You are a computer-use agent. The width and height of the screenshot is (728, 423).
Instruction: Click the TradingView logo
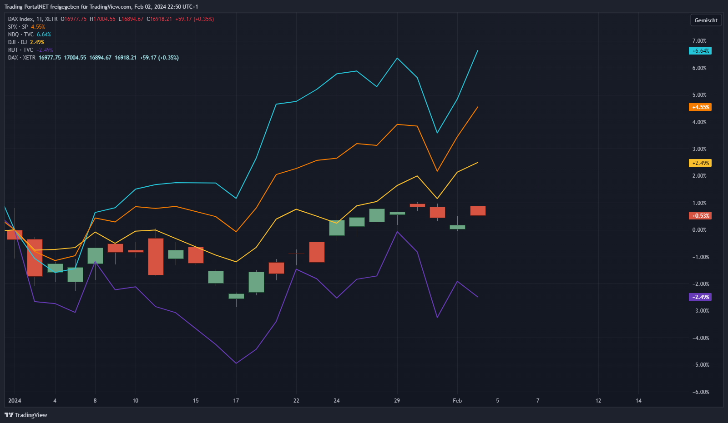tap(26, 415)
